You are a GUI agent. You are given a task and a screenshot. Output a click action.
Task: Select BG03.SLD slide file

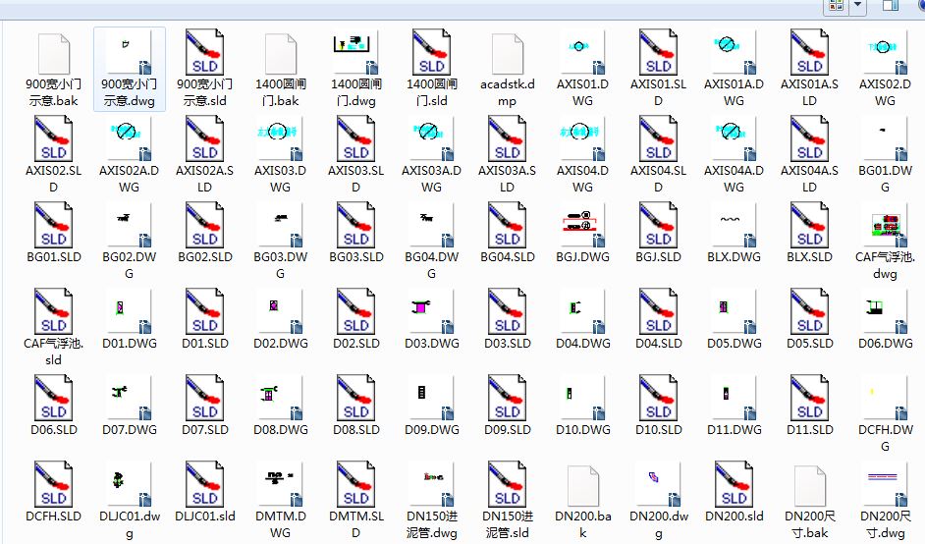[x=355, y=226]
